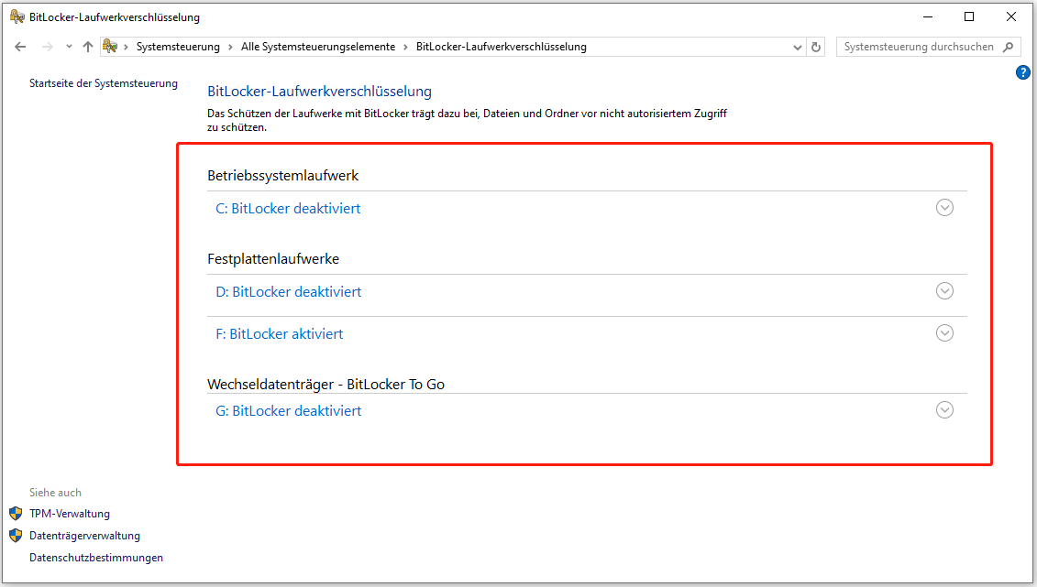Click the shield icon beside TPM-Verwaltung

point(16,513)
